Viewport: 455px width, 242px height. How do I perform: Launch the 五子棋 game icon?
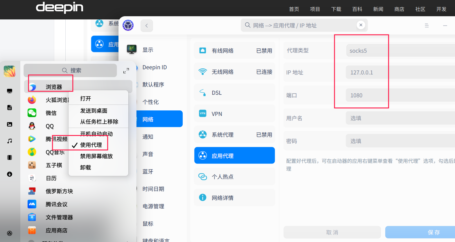(x=32, y=165)
